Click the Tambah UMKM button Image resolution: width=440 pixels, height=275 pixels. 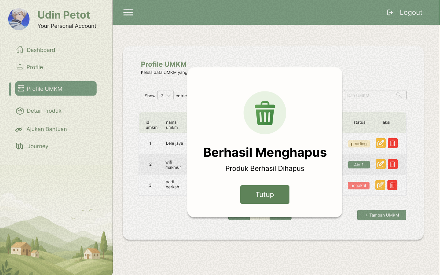coord(382,215)
